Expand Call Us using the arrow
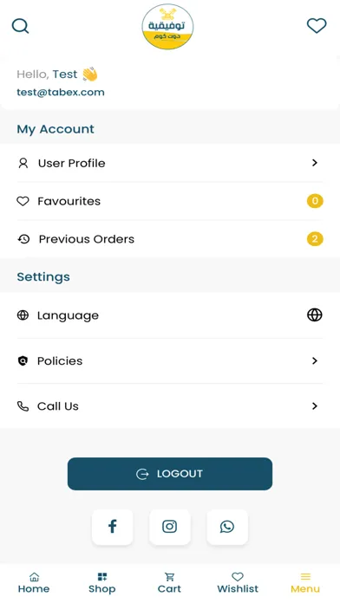Image resolution: width=340 pixels, height=603 pixels. (x=315, y=406)
